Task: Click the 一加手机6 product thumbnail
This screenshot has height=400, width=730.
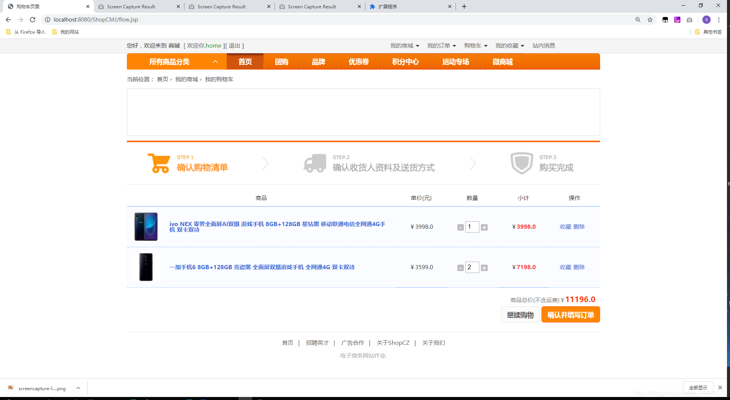Action: tap(146, 267)
